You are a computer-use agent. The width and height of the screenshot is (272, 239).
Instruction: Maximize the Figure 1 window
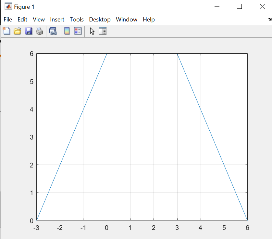[x=240, y=7]
